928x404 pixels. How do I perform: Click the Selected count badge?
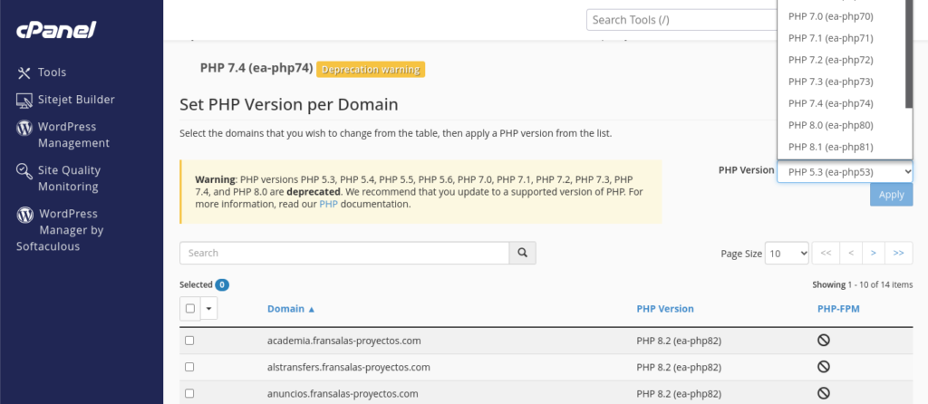pyautogui.click(x=222, y=285)
